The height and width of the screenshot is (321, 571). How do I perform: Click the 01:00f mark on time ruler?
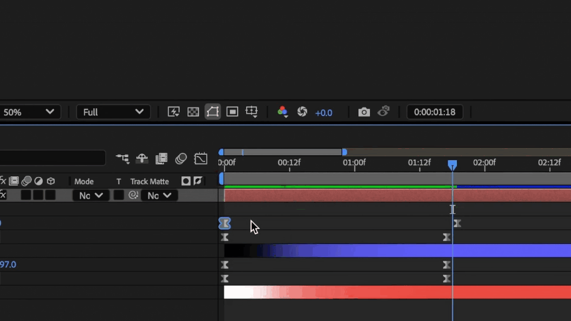[354, 163]
